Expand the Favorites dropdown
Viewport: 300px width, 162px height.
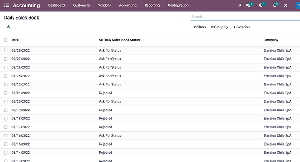pos(242,27)
